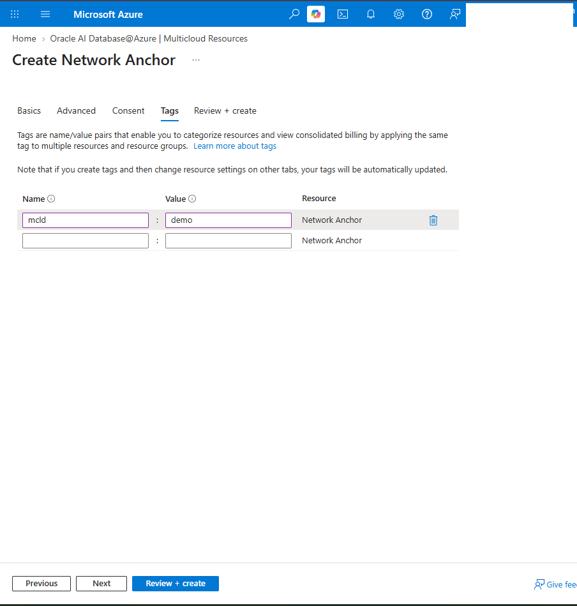This screenshot has height=606, width=577.
Task: Launch Cloud Shell from the header
Action: 343,14
